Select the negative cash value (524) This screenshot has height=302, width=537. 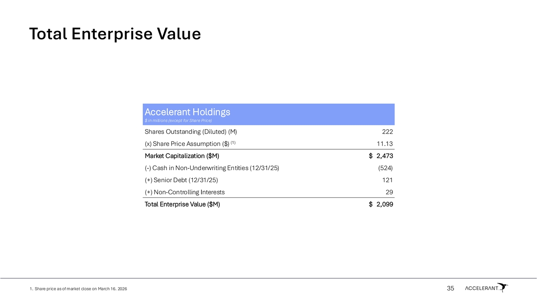(385, 168)
